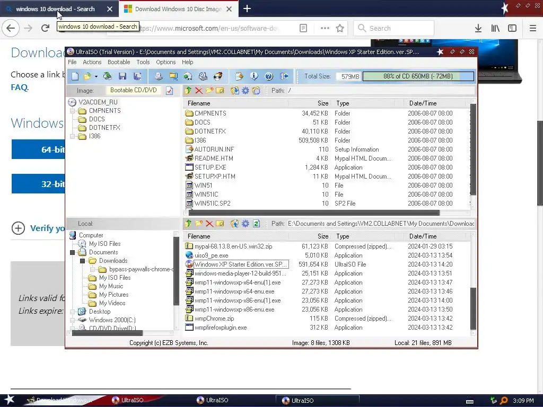This screenshot has width=543, height=407.
Task: Toggle the boot info checkmark icon beside Bootable CD/DVD
Action: [x=169, y=91]
